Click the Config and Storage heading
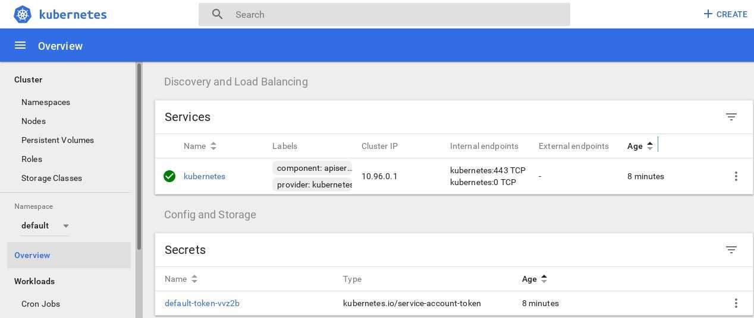754x318 pixels. 210,214
